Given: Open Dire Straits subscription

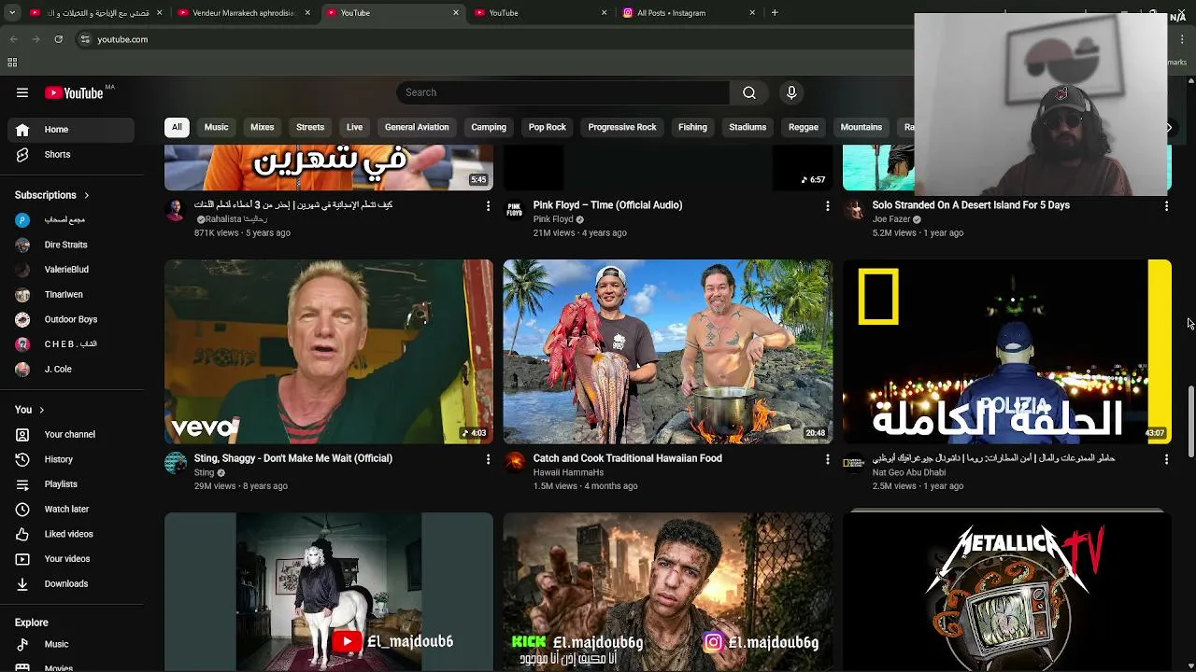Looking at the screenshot, I should (71, 245).
